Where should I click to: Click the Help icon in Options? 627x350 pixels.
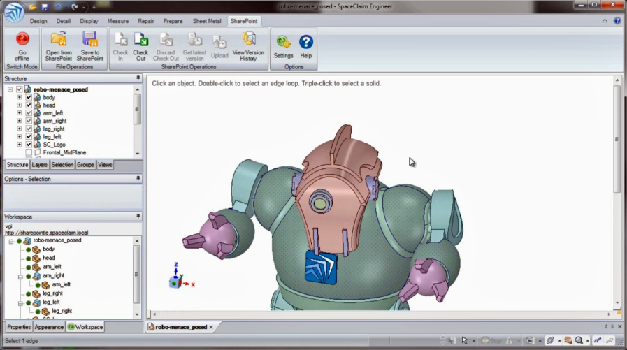(305, 43)
